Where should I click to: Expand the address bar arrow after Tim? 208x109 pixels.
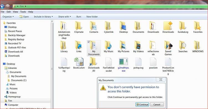point(26,6)
